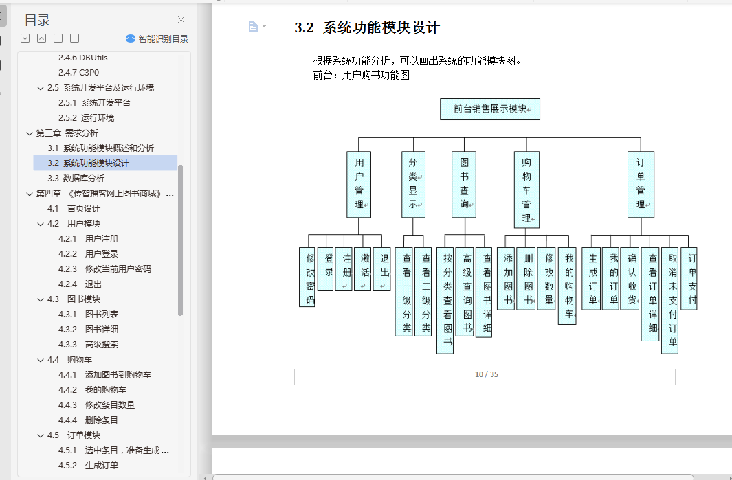Collapse the 第四章 传智播客网上图书商城 node
Viewport: 732px width, 480px height.
[30, 194]
